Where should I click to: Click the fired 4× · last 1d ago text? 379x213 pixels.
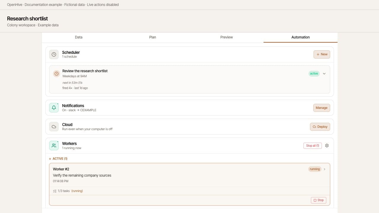click(75, 88)
